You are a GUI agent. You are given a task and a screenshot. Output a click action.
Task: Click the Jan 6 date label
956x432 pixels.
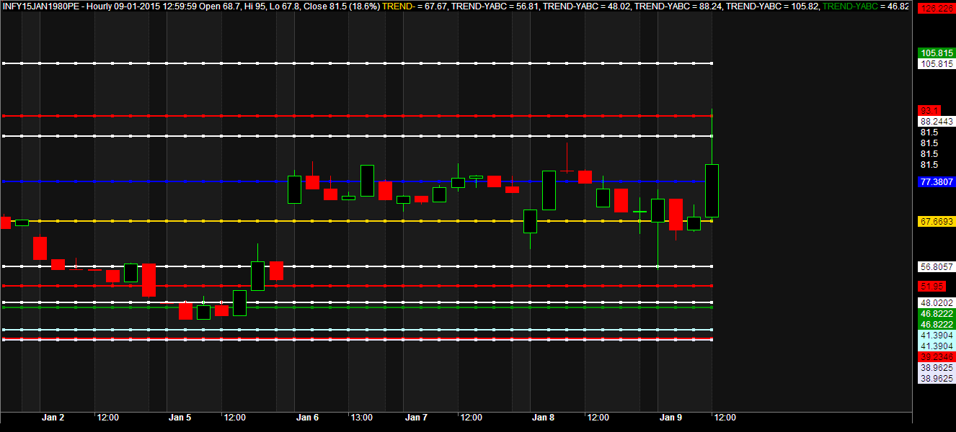point(307,418)
